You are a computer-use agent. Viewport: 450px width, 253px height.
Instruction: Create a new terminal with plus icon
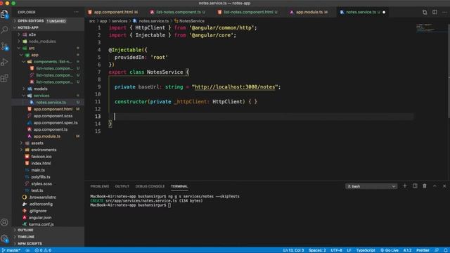coord(405,186)
